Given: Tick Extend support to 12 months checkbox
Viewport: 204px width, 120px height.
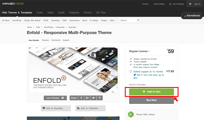Looking at the screenshot, I should [130, 71].
